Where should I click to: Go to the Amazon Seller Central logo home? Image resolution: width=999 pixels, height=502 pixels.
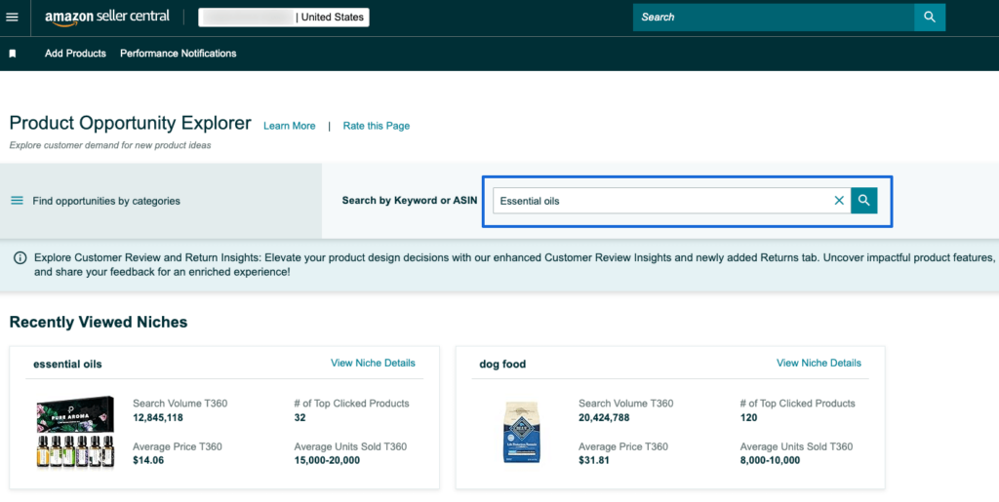[x=107, y=18]
